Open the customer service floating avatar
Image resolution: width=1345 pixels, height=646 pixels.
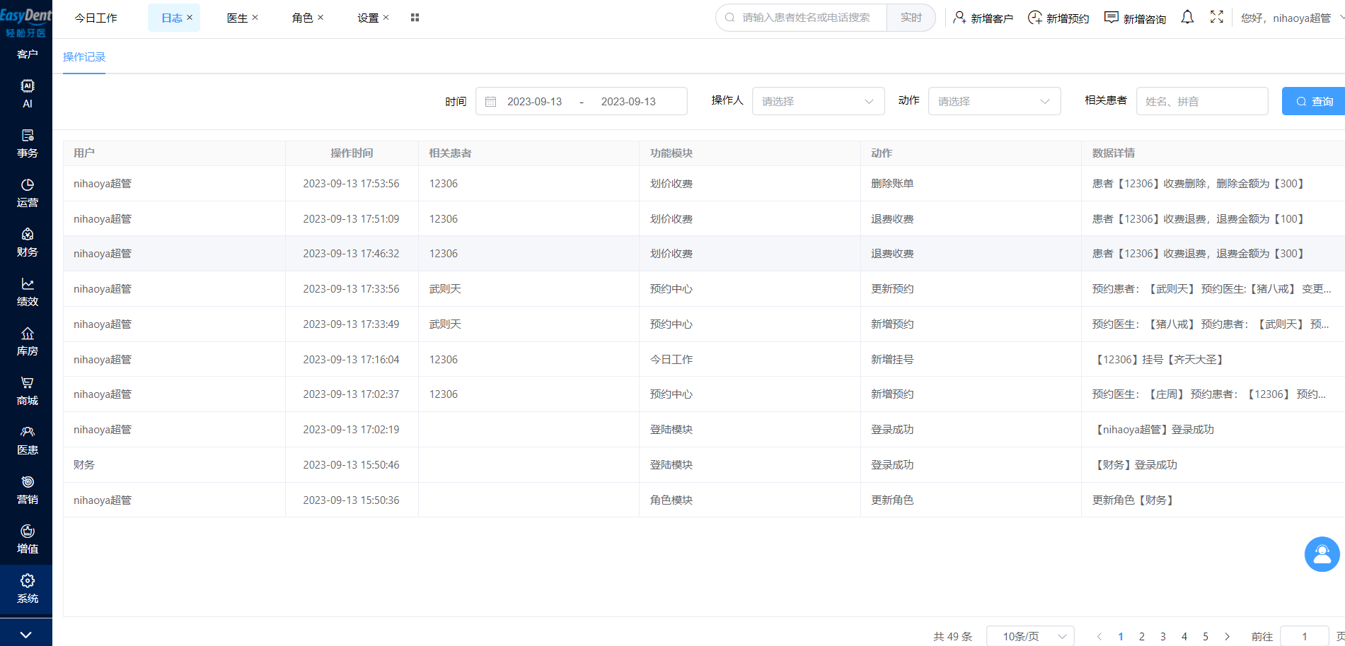click(1322, 554)
